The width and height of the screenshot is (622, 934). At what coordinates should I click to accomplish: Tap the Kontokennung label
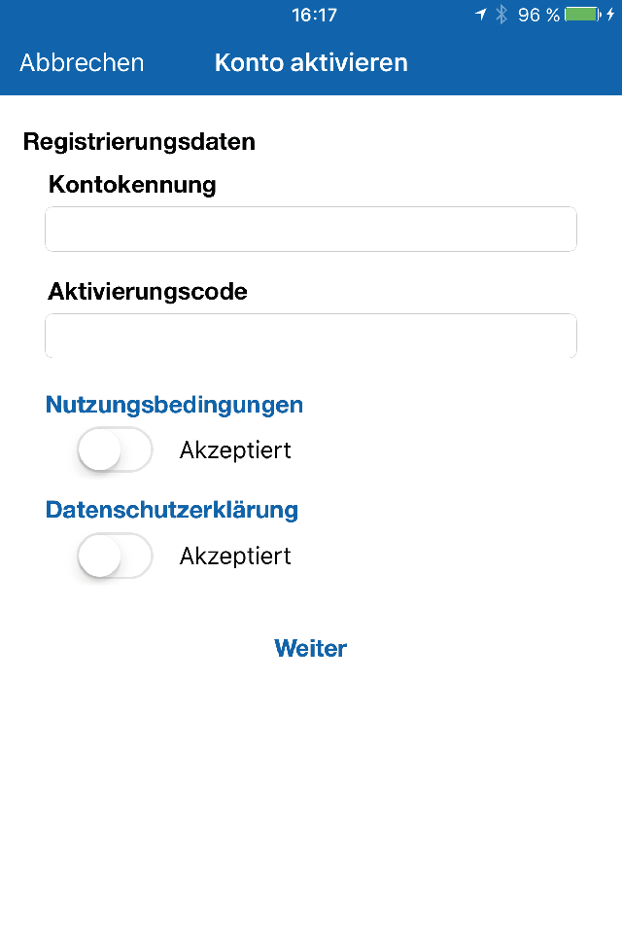click(x=132, y=184)
